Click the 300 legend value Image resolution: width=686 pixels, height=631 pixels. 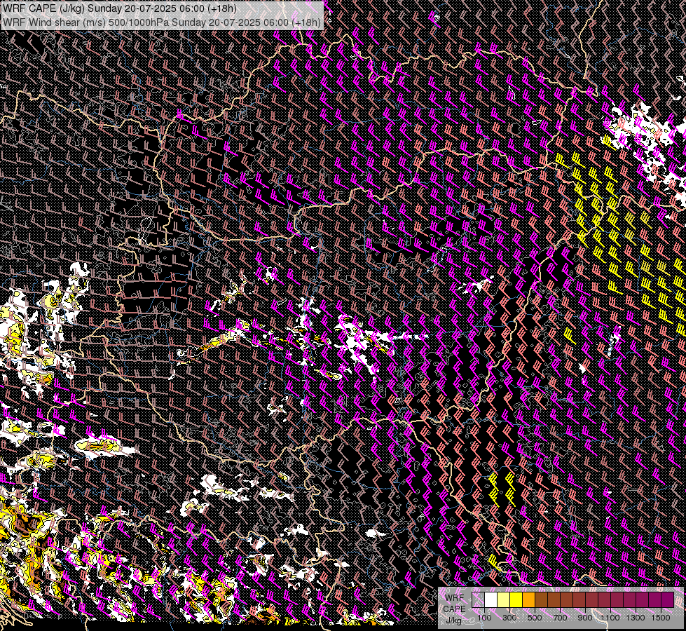click(x=509, y=618)
